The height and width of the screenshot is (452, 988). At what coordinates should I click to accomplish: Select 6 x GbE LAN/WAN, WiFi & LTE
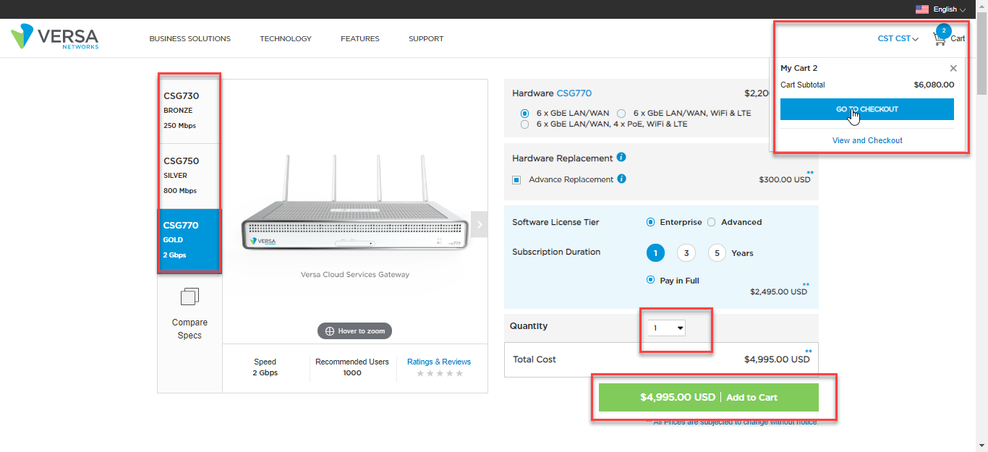(621, 114)
